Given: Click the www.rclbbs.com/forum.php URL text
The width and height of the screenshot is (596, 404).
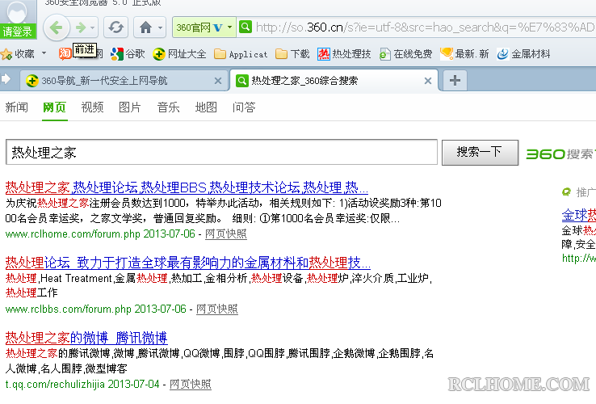Looking at the screenshot, I should click(x=69, y=309).
